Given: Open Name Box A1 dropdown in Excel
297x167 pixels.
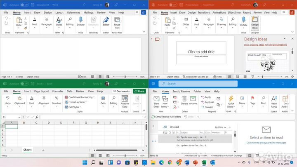Looking at the screenshot, I should [19, 117].
